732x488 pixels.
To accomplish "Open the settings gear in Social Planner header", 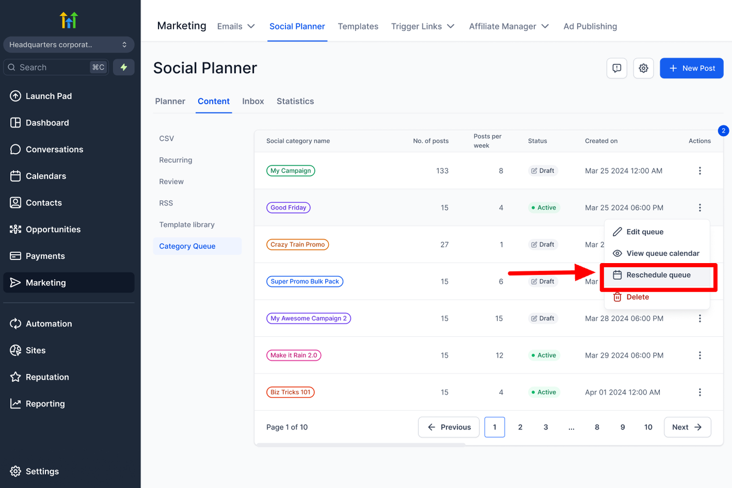I will tap(643, 68).
